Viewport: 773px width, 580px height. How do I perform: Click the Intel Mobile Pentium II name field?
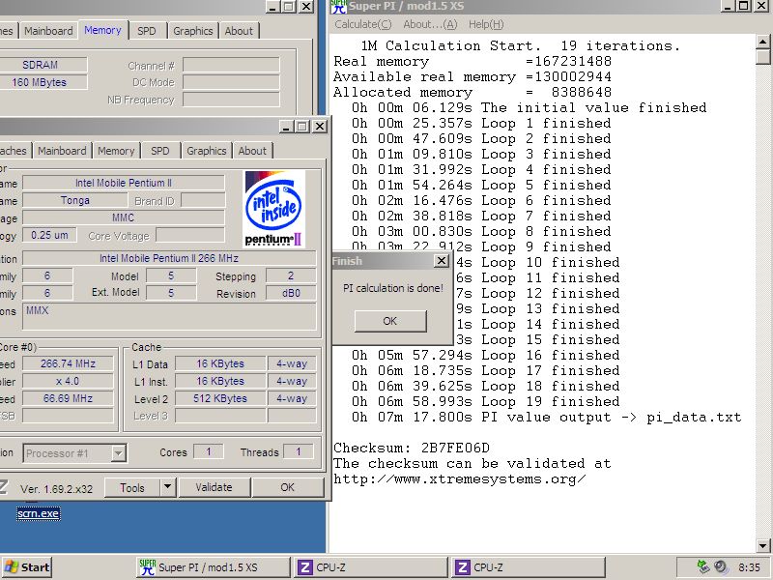click(x=124, y=183)
